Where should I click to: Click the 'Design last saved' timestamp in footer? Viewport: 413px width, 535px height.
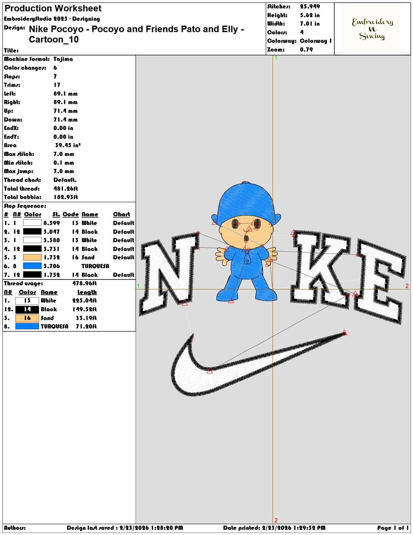[125, 528]
